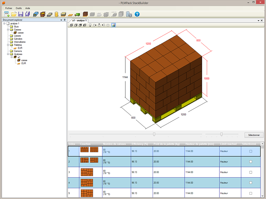Close the a1 - analyse 1 document tab
266x199 pixels.
tap(262, 21)
